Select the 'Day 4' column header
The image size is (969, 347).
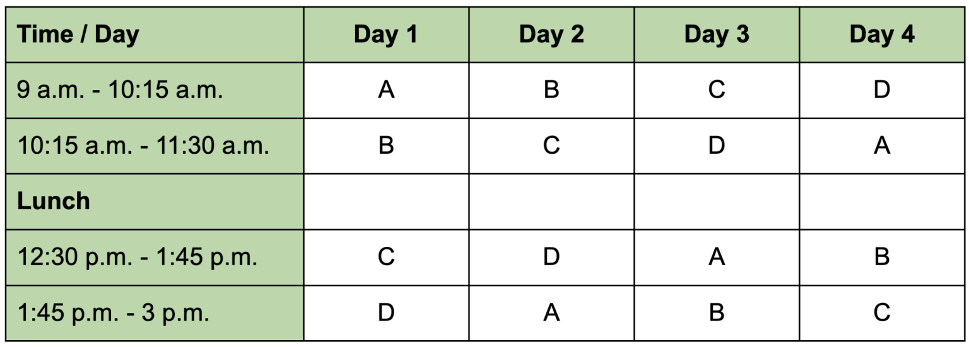point(882,35)
